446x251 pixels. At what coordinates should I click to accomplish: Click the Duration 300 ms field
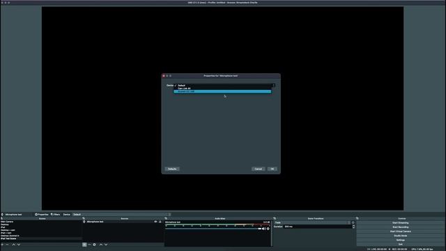(318, 227)
